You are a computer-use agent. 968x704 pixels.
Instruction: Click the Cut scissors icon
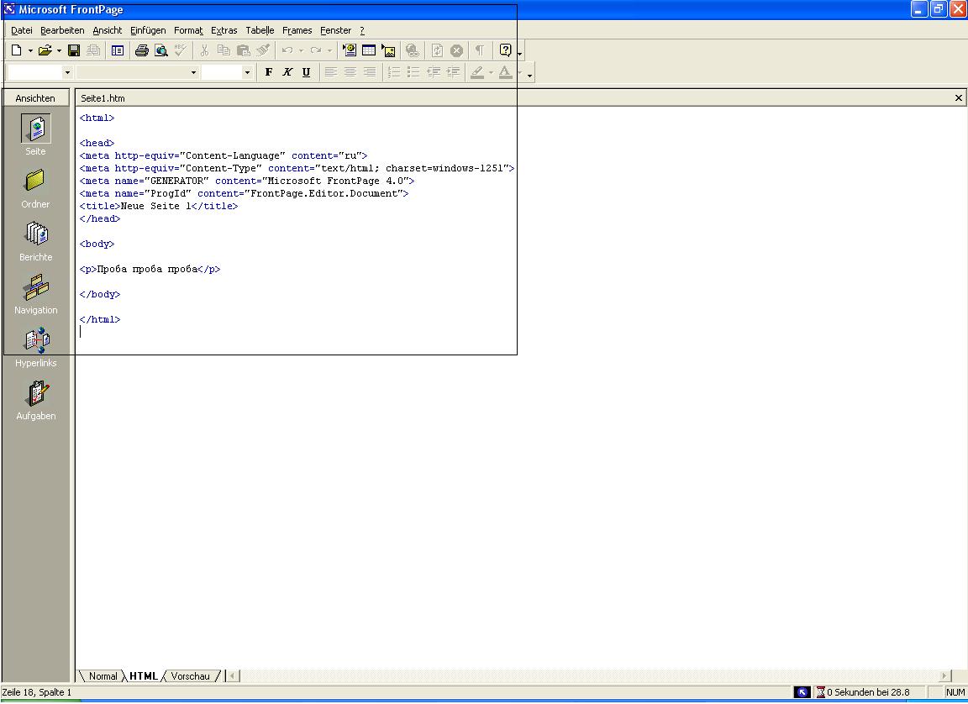[204, 50]
